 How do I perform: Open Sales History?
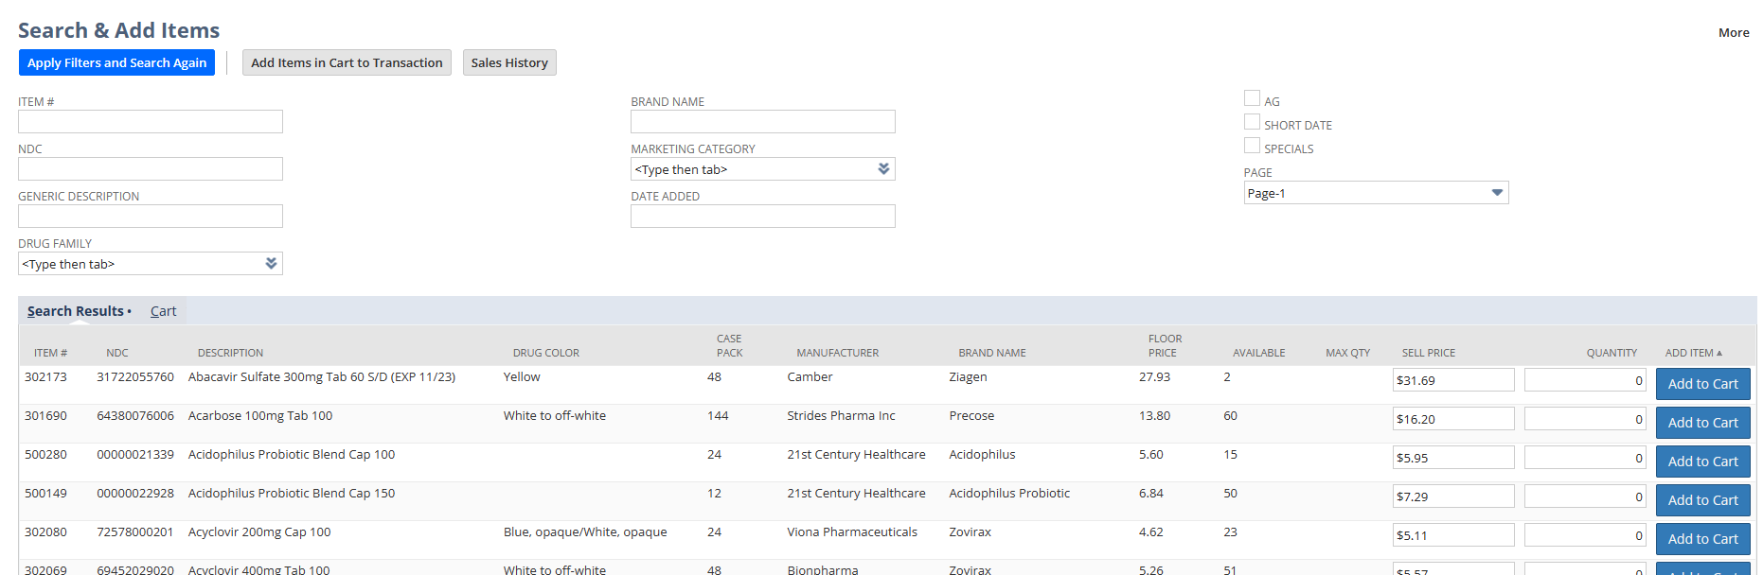509,62
